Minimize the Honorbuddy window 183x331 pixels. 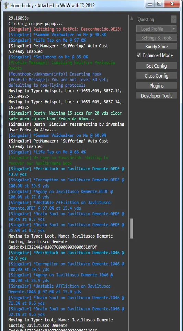pos(150,3)
